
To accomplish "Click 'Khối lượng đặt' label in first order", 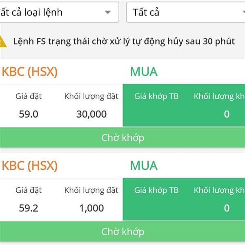I will (91, 96).
